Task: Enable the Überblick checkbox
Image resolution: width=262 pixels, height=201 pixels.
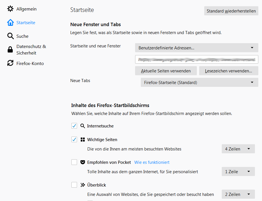Action: [x=74, y=185]
